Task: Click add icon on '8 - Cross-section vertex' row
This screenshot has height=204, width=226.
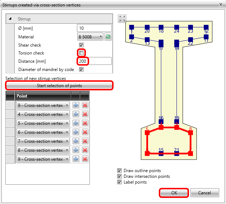Action: point(75,150)
